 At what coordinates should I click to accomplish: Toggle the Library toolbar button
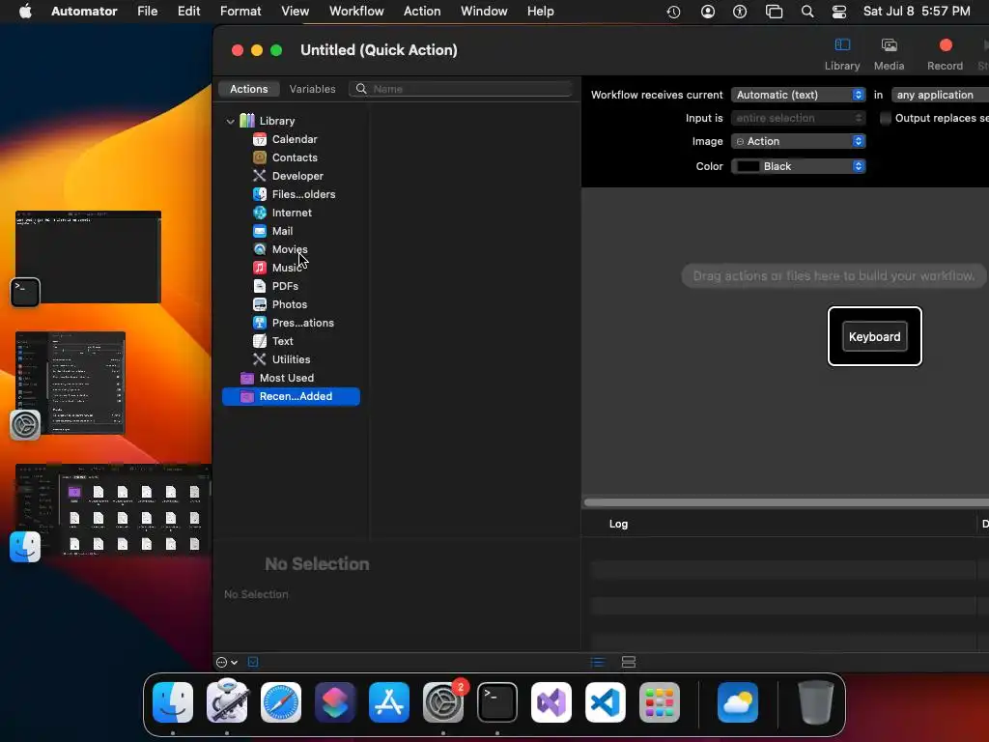(x=842, y=54)
